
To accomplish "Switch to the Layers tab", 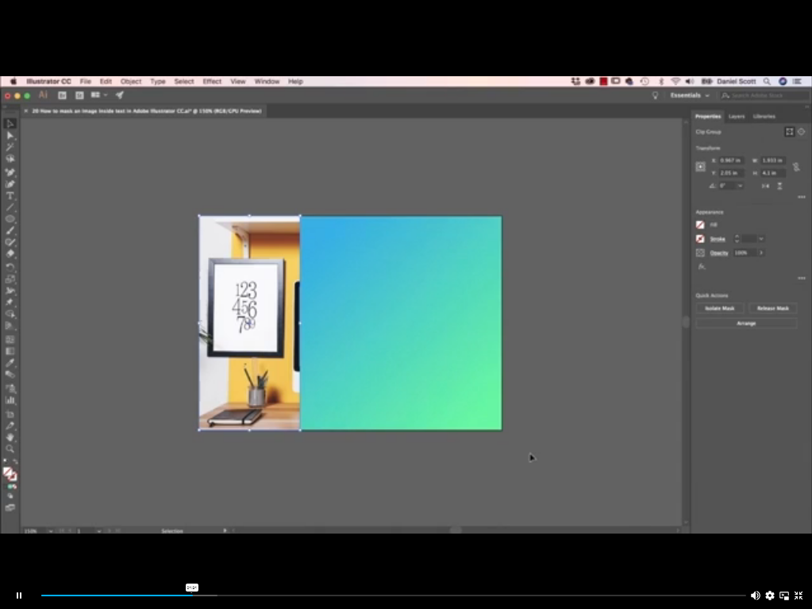I will pyautogui.click(x=736, y=116).
